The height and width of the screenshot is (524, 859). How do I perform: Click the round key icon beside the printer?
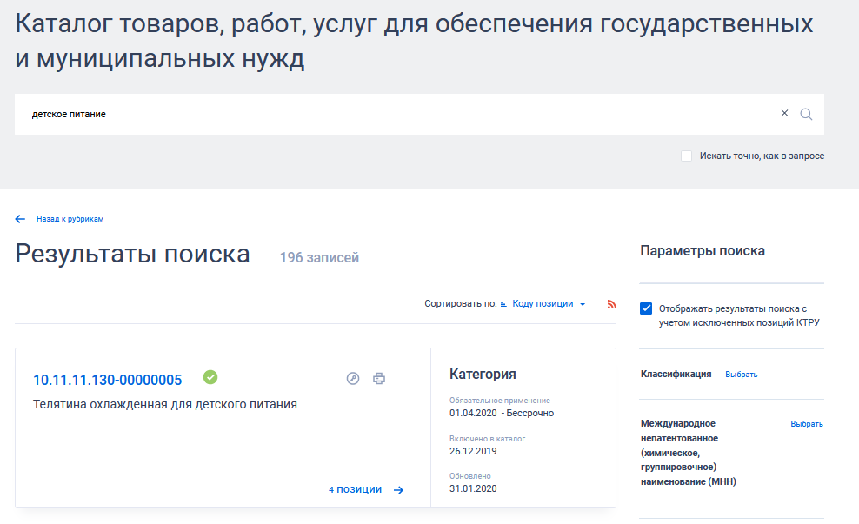(353, 378)
